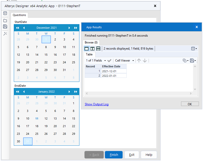
Task: Switch results to side-by-side split view
Action: tap(92, 49)
